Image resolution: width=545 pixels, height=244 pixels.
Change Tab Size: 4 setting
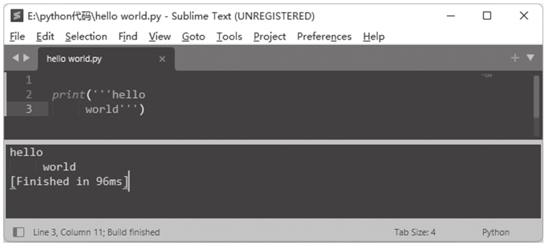pos(415,232)
